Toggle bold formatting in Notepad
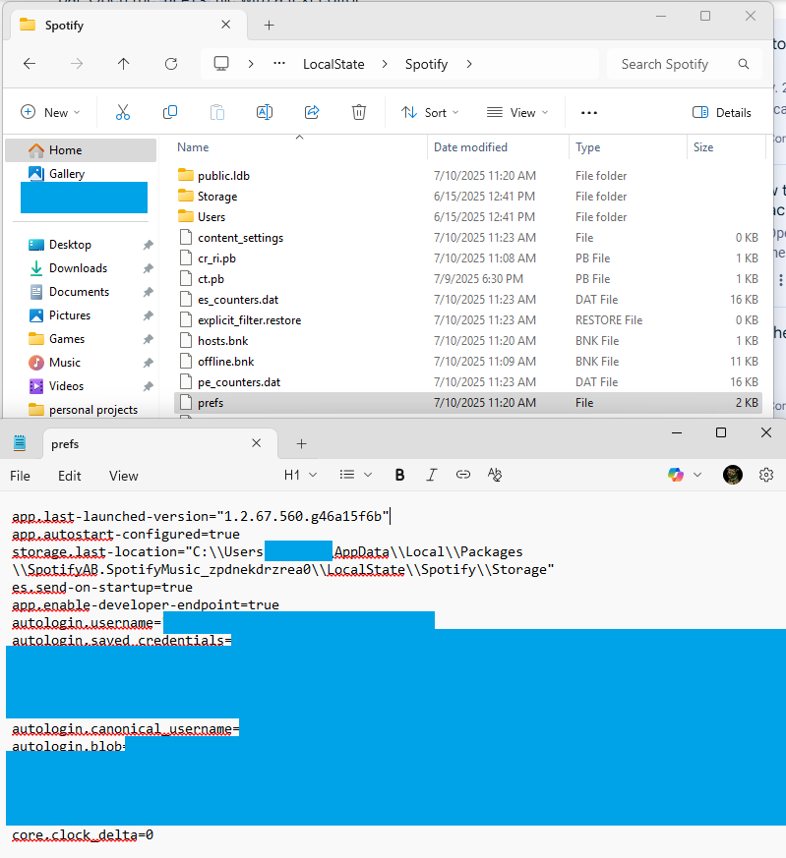The width and height of the screenshot is (786, 858). [x=399, y=475]
